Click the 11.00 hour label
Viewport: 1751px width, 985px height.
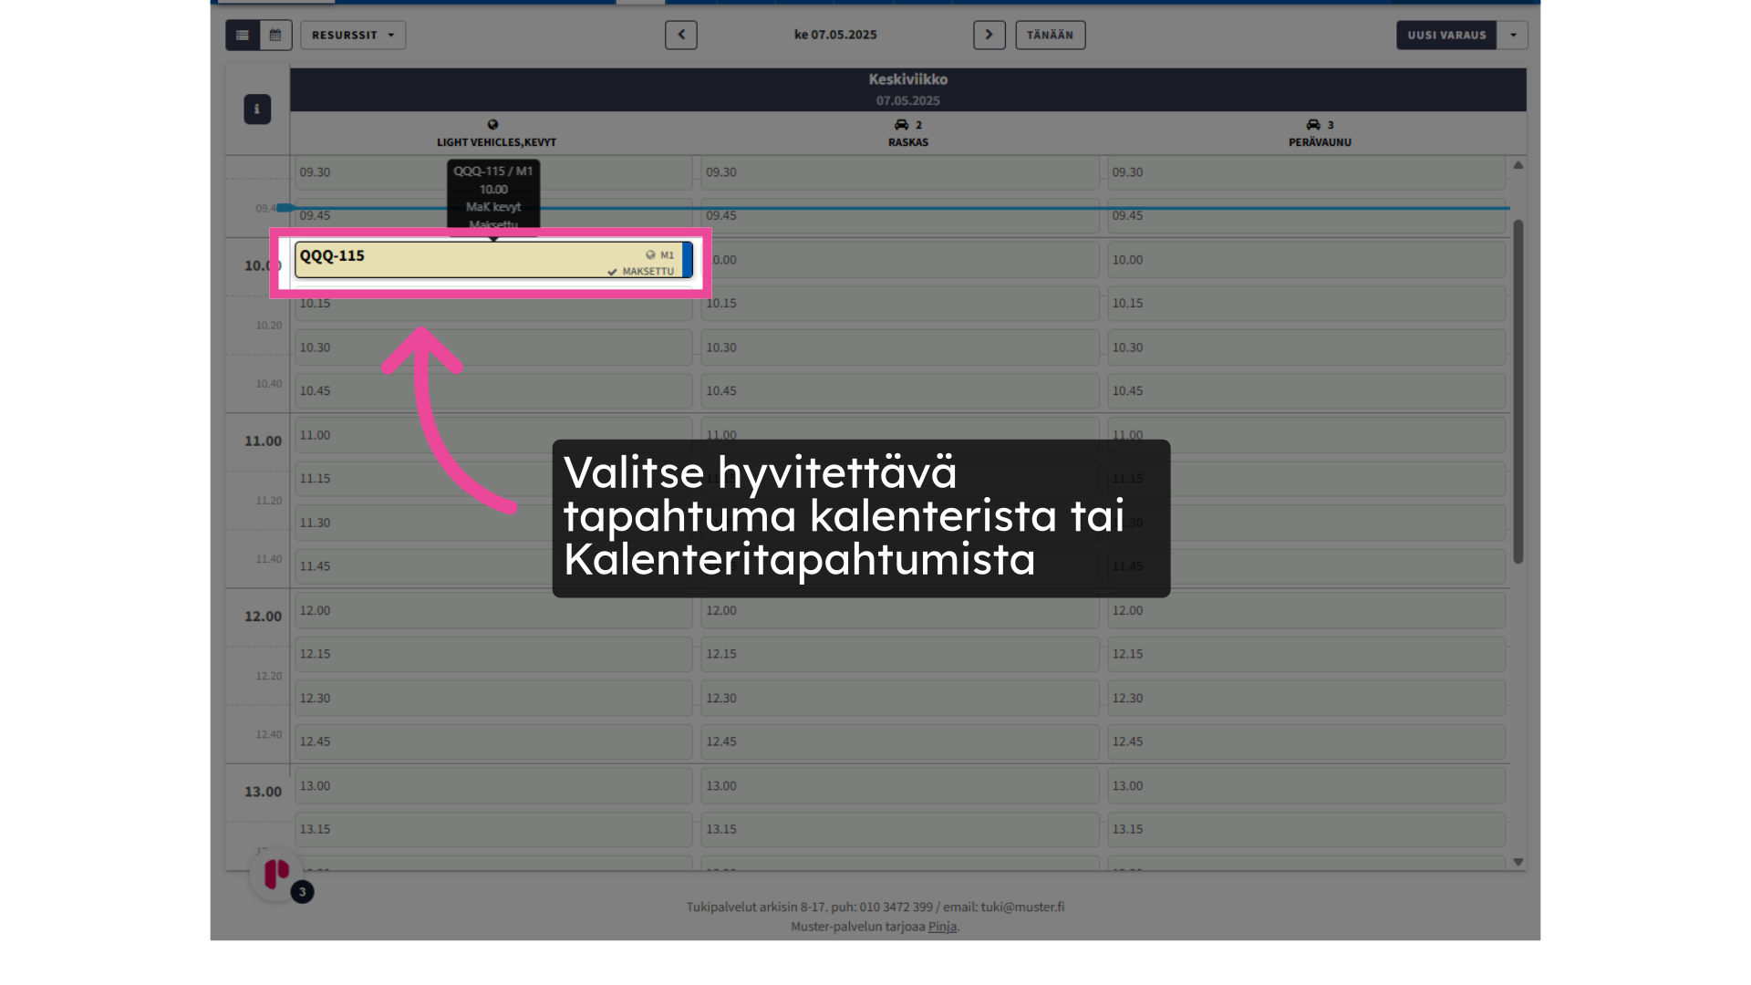tap(263, 441)
